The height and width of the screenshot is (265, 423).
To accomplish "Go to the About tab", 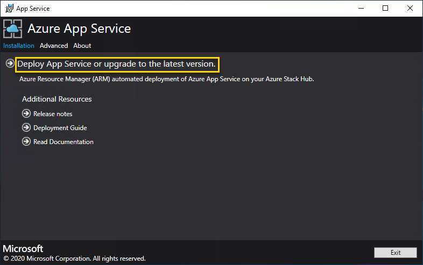I will pyautogui.click(x=82, y=46).
